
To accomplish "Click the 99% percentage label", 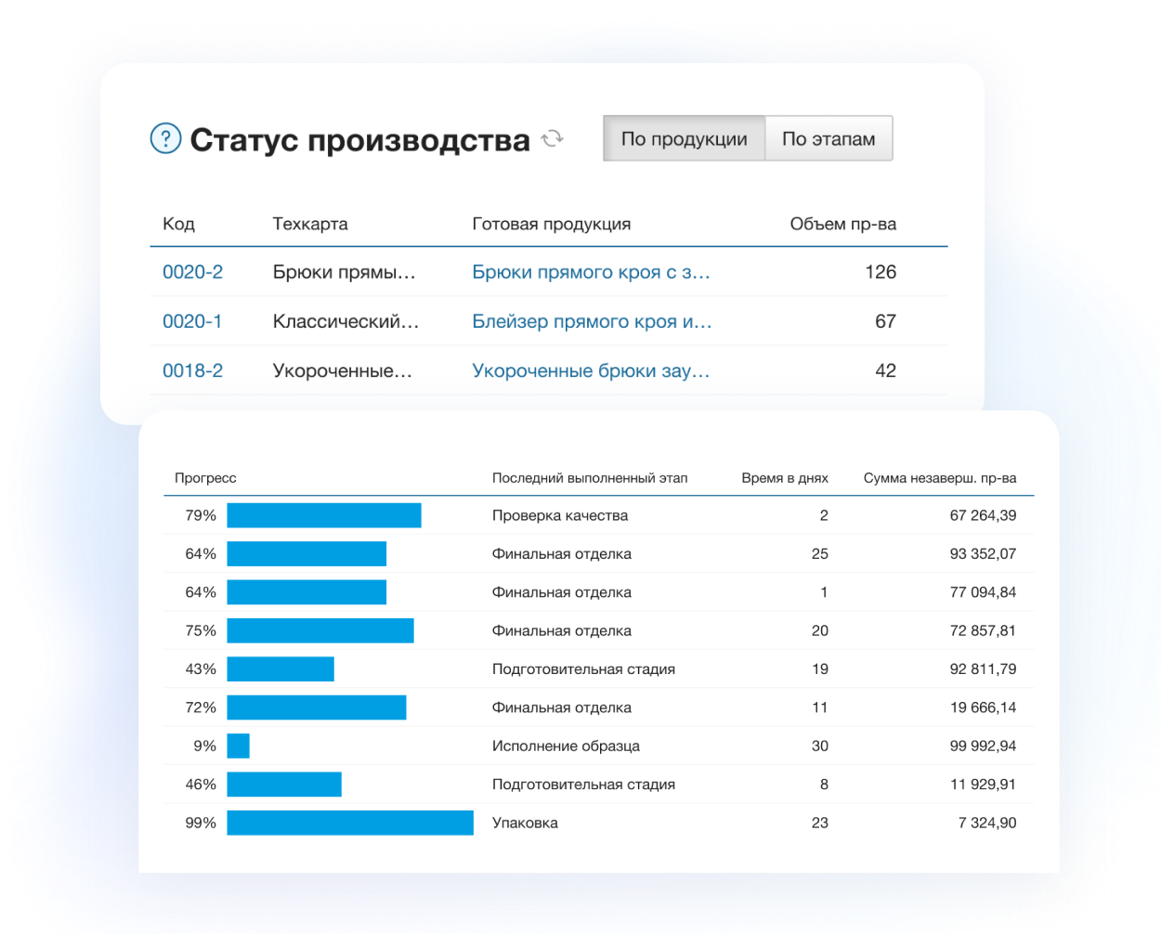I will [x=201, y=823].
